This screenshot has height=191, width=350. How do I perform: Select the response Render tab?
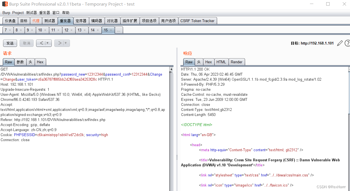click(x=237, y=62)
